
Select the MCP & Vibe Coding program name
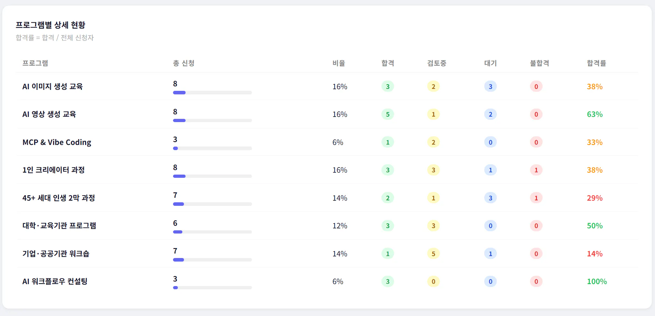click(x=56, y=142)
